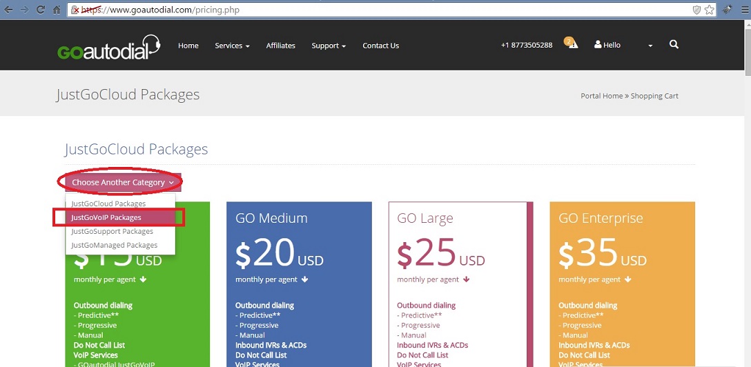Open the Choose Another Category dropdown
Viewport: 751px width, 367px height.
[x=123, y=182]
